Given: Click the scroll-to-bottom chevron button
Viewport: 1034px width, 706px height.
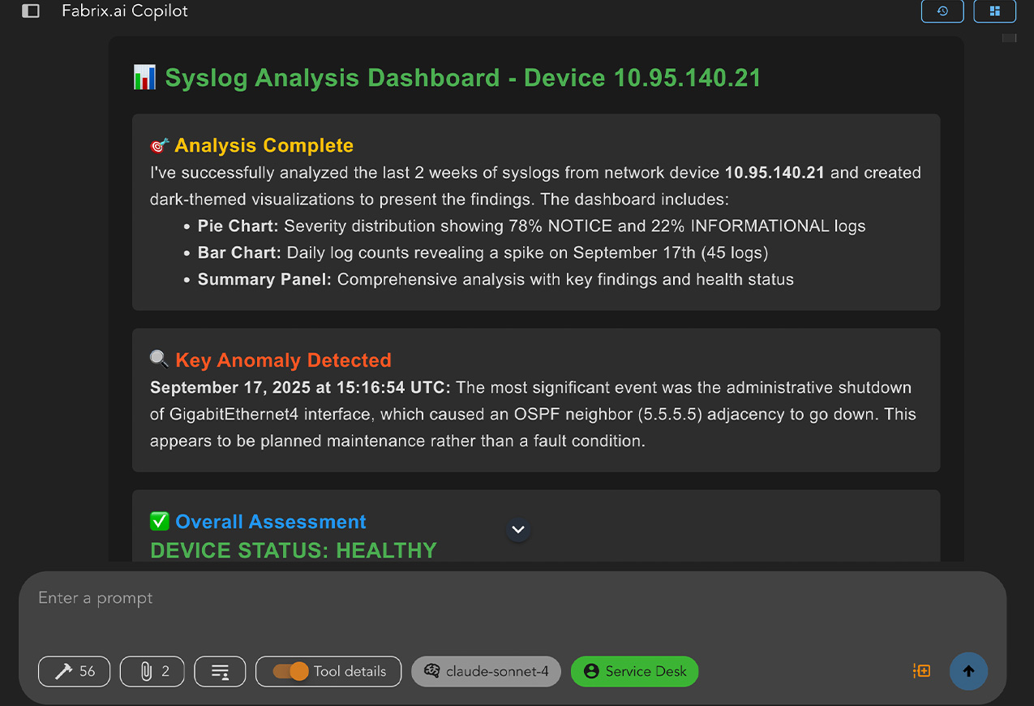Looking at the screenshot, I should tap(518, 530).
